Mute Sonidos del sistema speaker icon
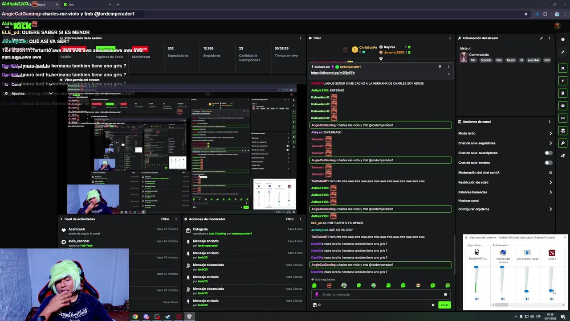 pyautogui.click(x=503, y=299)
